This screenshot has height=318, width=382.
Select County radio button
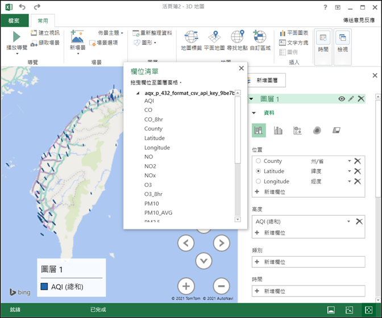[258, 161]
